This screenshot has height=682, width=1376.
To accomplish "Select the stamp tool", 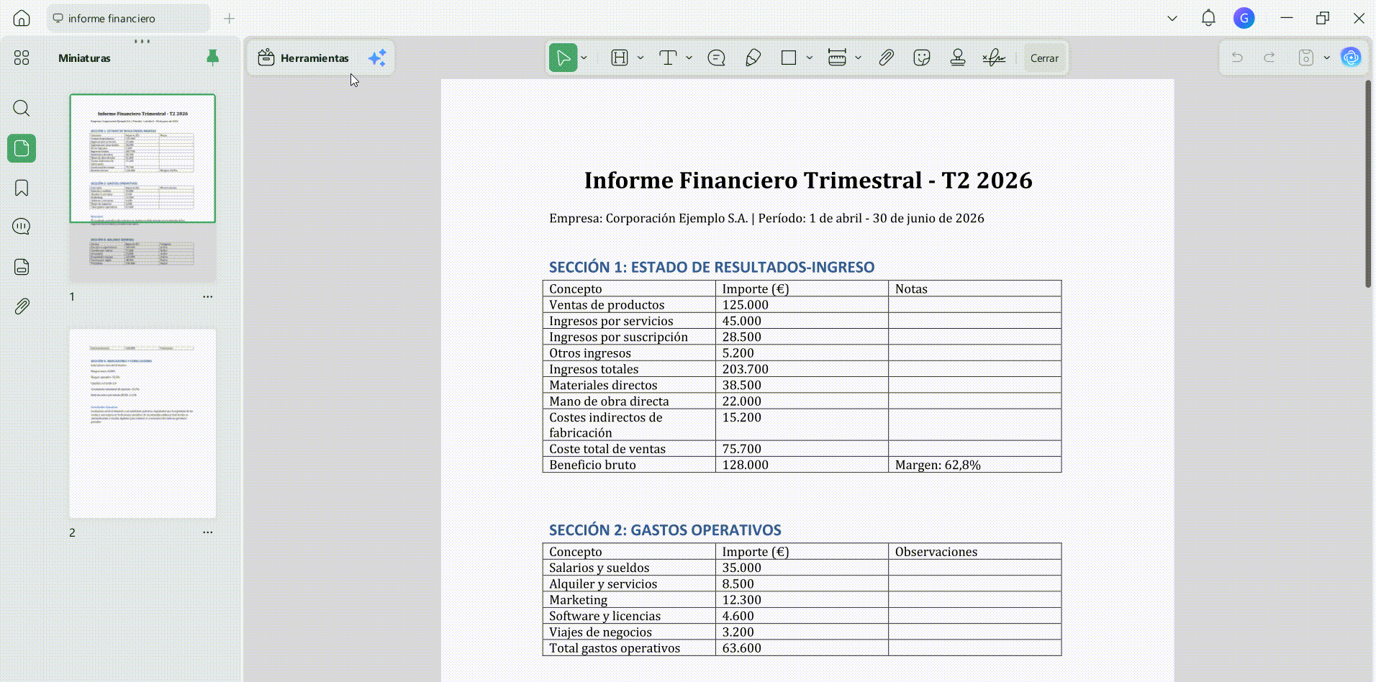I will (958, 58).
